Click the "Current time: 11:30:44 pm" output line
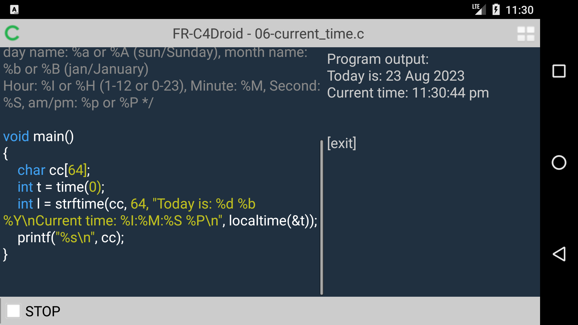Image resolution: width=578 pixels, height=325 pixels. pos(408,93)
